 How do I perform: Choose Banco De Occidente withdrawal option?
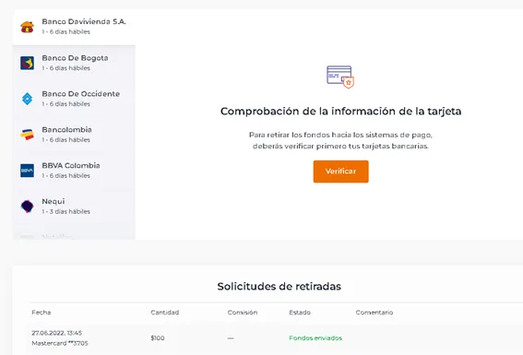coord(74,99)
